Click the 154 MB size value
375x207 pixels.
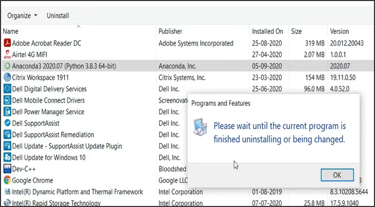point(315,77)
